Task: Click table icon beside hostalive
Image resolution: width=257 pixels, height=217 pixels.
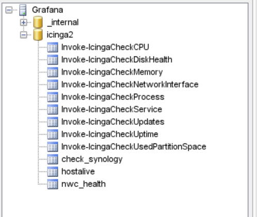Action: click(53, 171)
